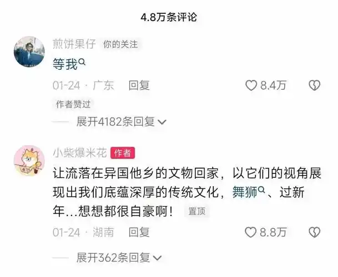This screenshot has height=277, width=338.
Task: Tap the 4.8万条评论 header
Action: pyautogui.click(x=169, y=17)
